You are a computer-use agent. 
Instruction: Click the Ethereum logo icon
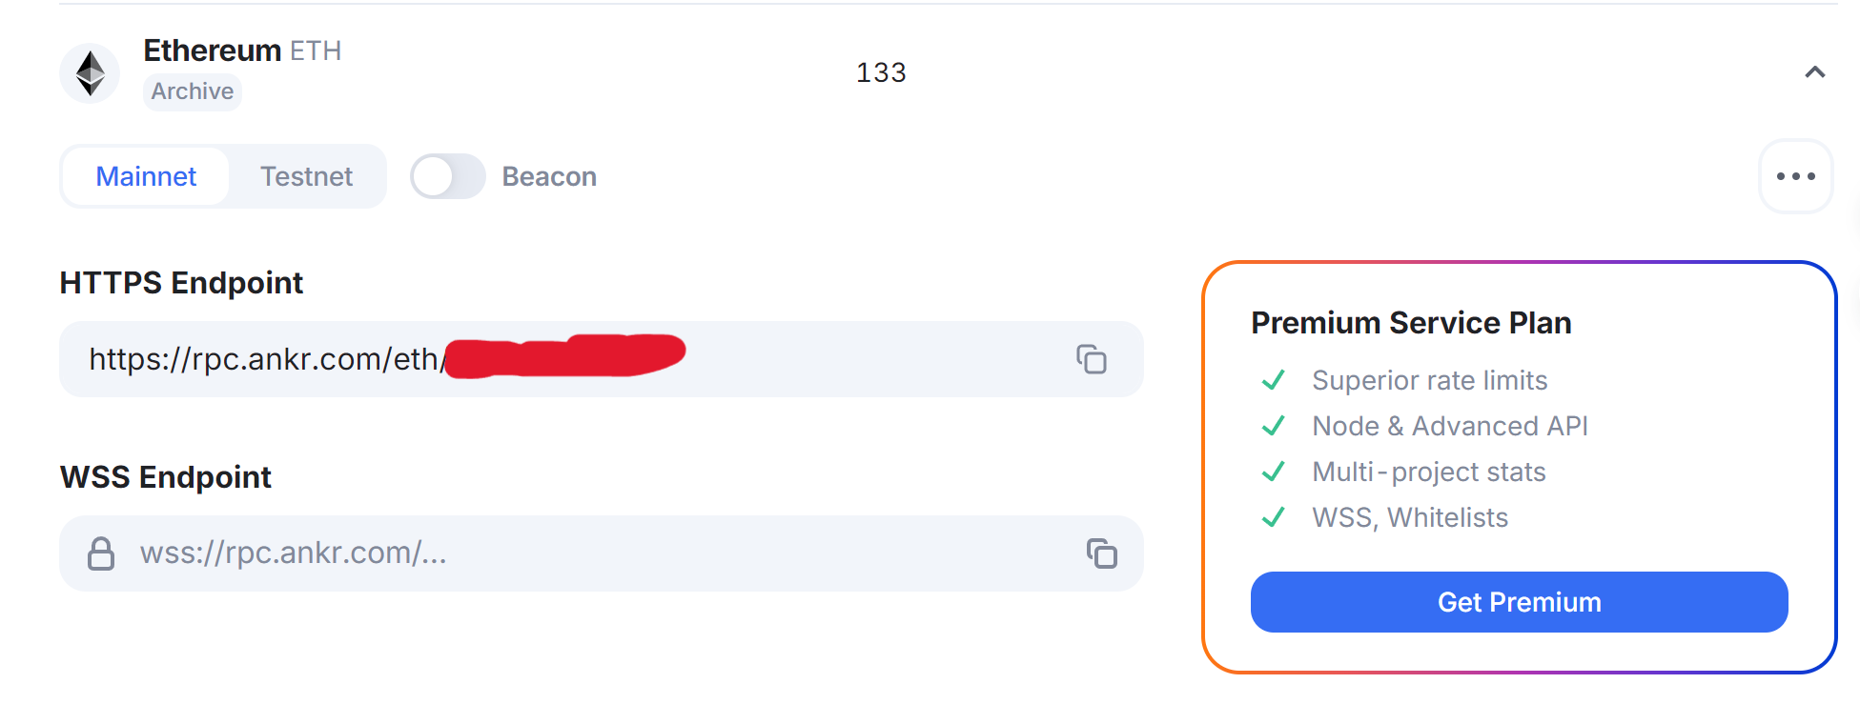pyautogui.click(x=90, y=73)
